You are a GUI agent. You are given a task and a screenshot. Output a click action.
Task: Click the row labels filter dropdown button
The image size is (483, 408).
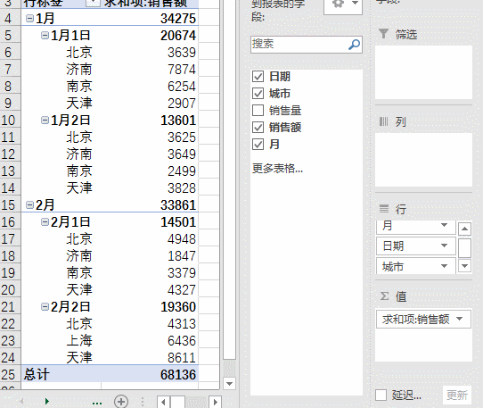tap(93, 3)
